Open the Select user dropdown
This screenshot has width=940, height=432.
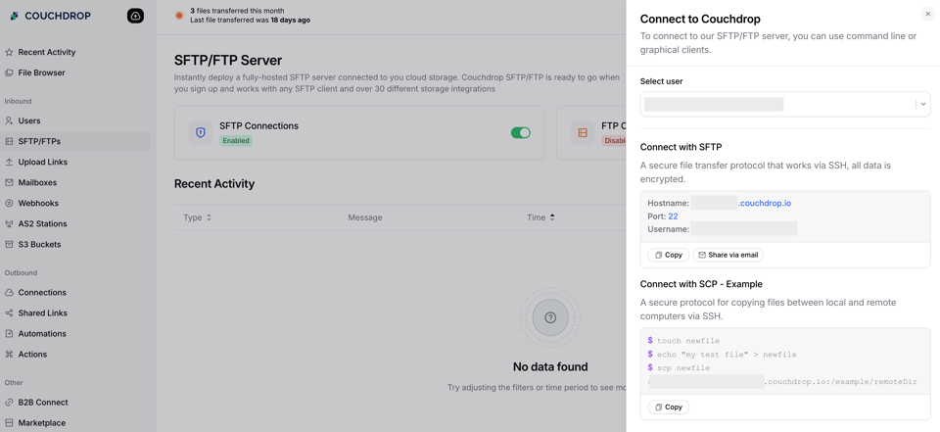[785, 105]
